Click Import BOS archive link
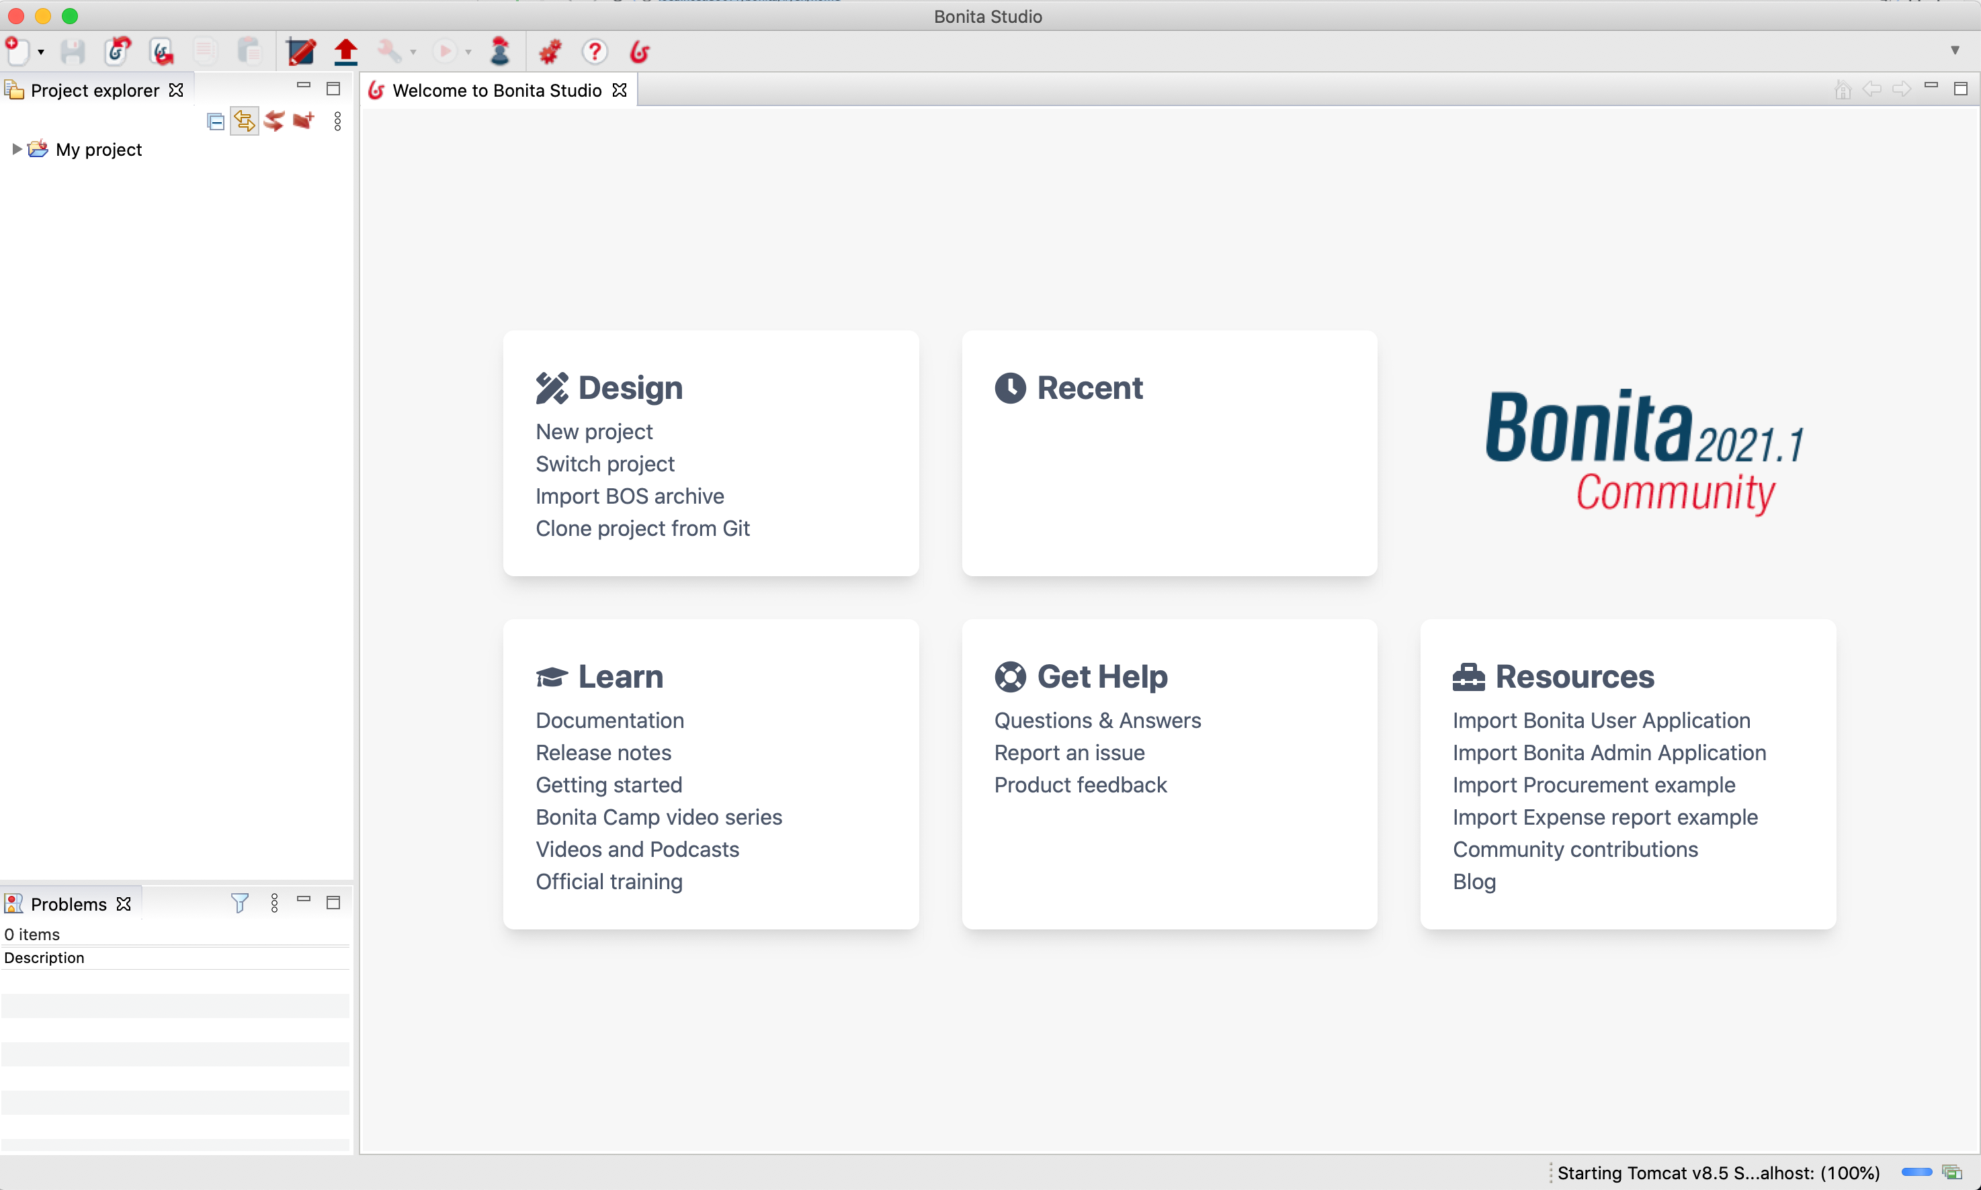1981x1190 pixels. pos(630,496)
